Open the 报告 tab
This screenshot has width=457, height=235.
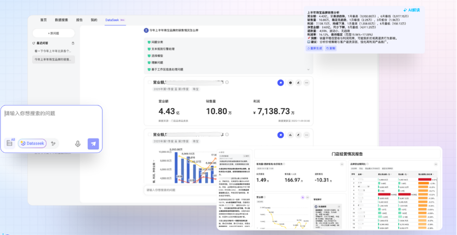click(80, 20)
